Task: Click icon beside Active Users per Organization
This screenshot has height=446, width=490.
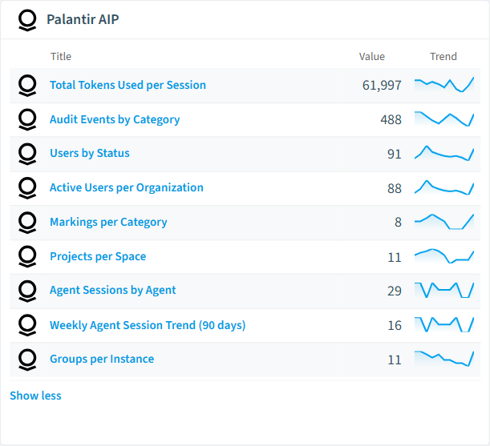Action: (27, 188)
